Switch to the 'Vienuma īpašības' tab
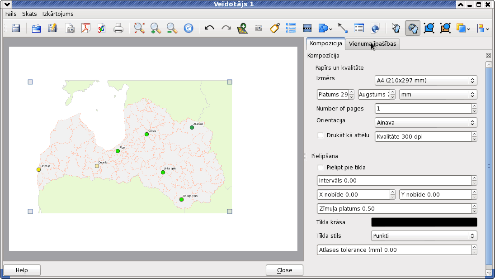Image resolution: width=495 pixels, height=279 pixels. (372, 44)
